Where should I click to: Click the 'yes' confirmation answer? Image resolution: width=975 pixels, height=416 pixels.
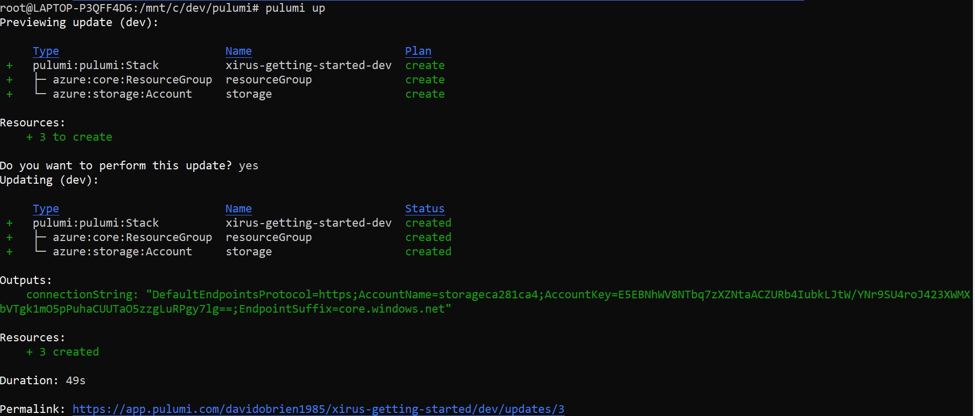[249, 166]
